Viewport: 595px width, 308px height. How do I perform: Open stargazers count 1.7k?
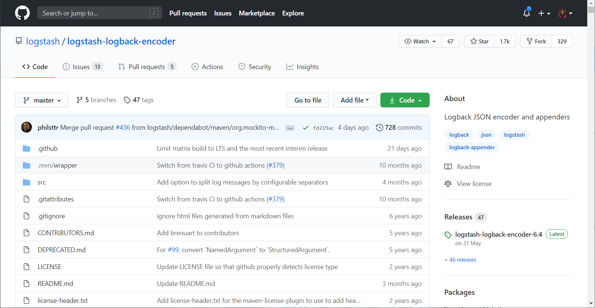click(505, 41)
